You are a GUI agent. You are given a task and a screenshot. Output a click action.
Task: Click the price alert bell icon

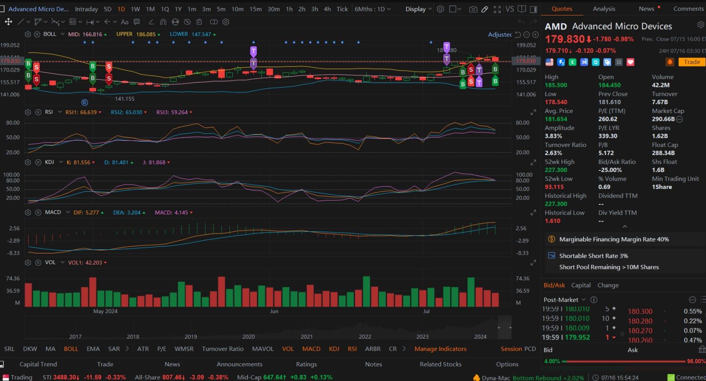670,62
